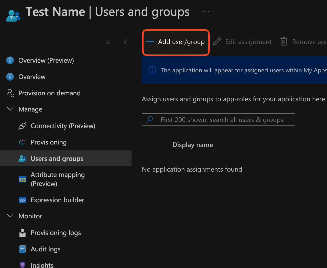Viewport: 327px width, 268px height.
Task: Click the Provision on demand icon
Action: (x=10, y=93)
